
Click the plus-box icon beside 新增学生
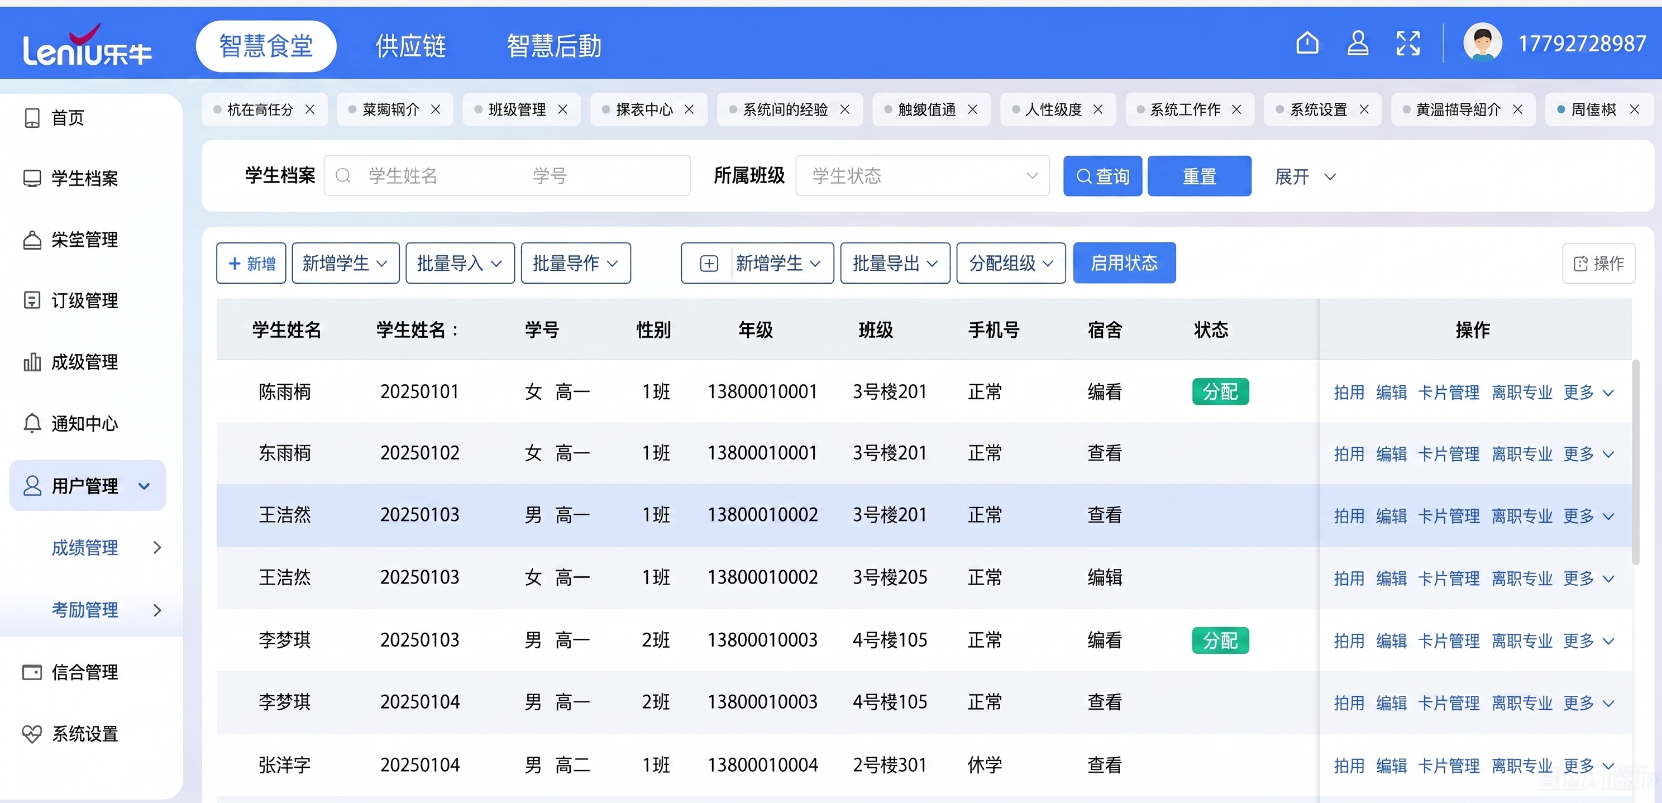[708, 263]
